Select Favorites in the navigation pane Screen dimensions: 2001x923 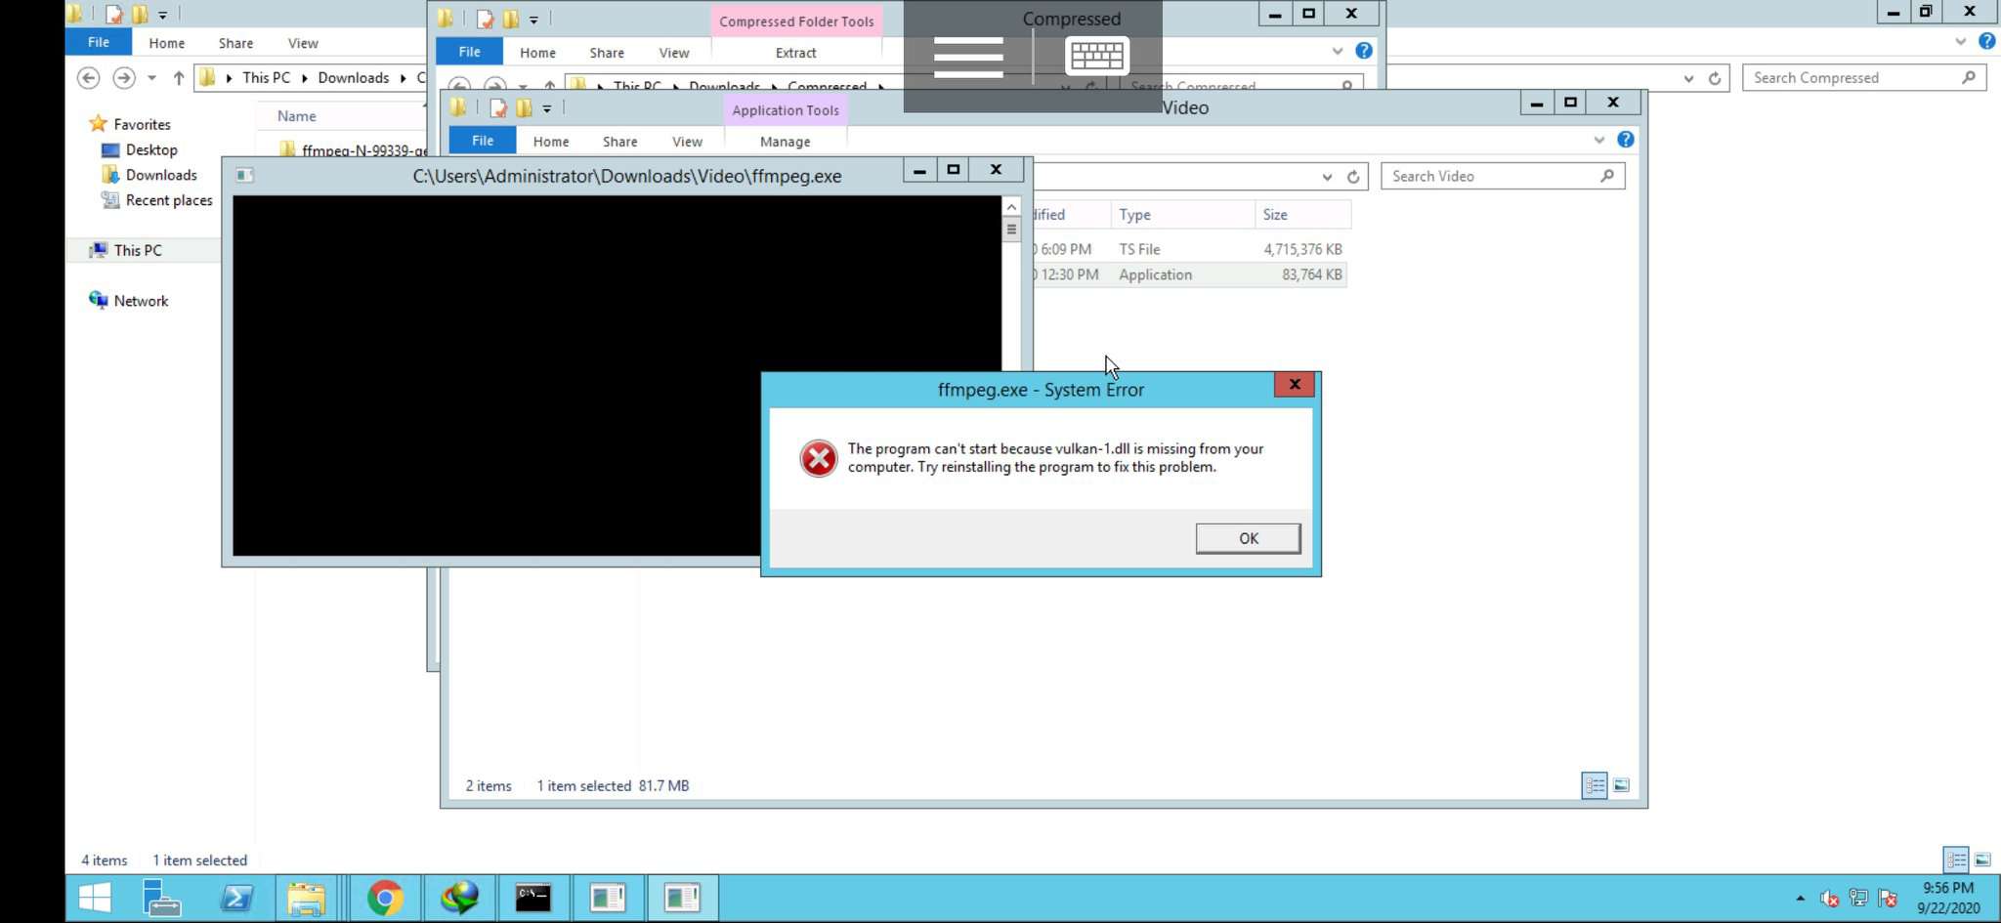(142, 124)
